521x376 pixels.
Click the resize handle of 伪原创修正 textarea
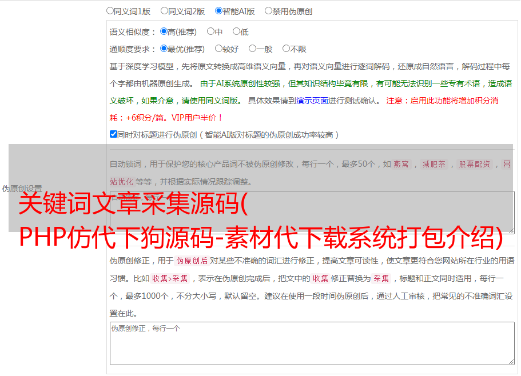[x=511, y=362]
